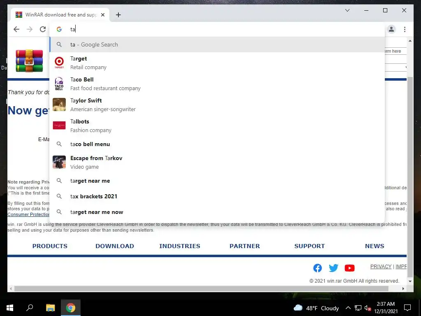Click the Talbots red logo icon

click(x=59, y=125)
